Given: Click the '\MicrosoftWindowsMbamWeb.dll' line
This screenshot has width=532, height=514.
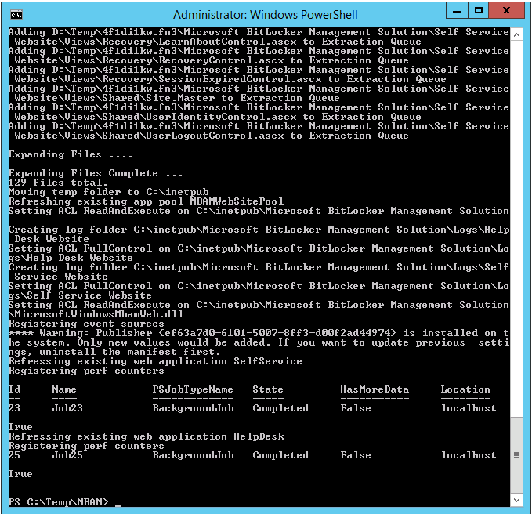Looking at the screenshot, I should tap(96, 314).
